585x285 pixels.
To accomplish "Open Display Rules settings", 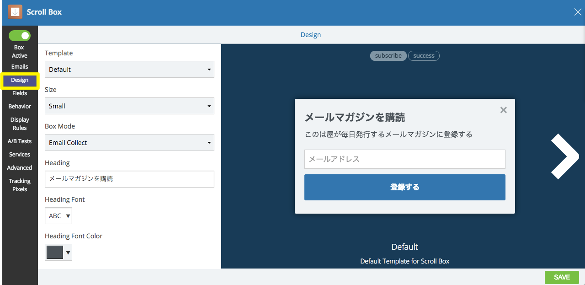I will 20,124.
